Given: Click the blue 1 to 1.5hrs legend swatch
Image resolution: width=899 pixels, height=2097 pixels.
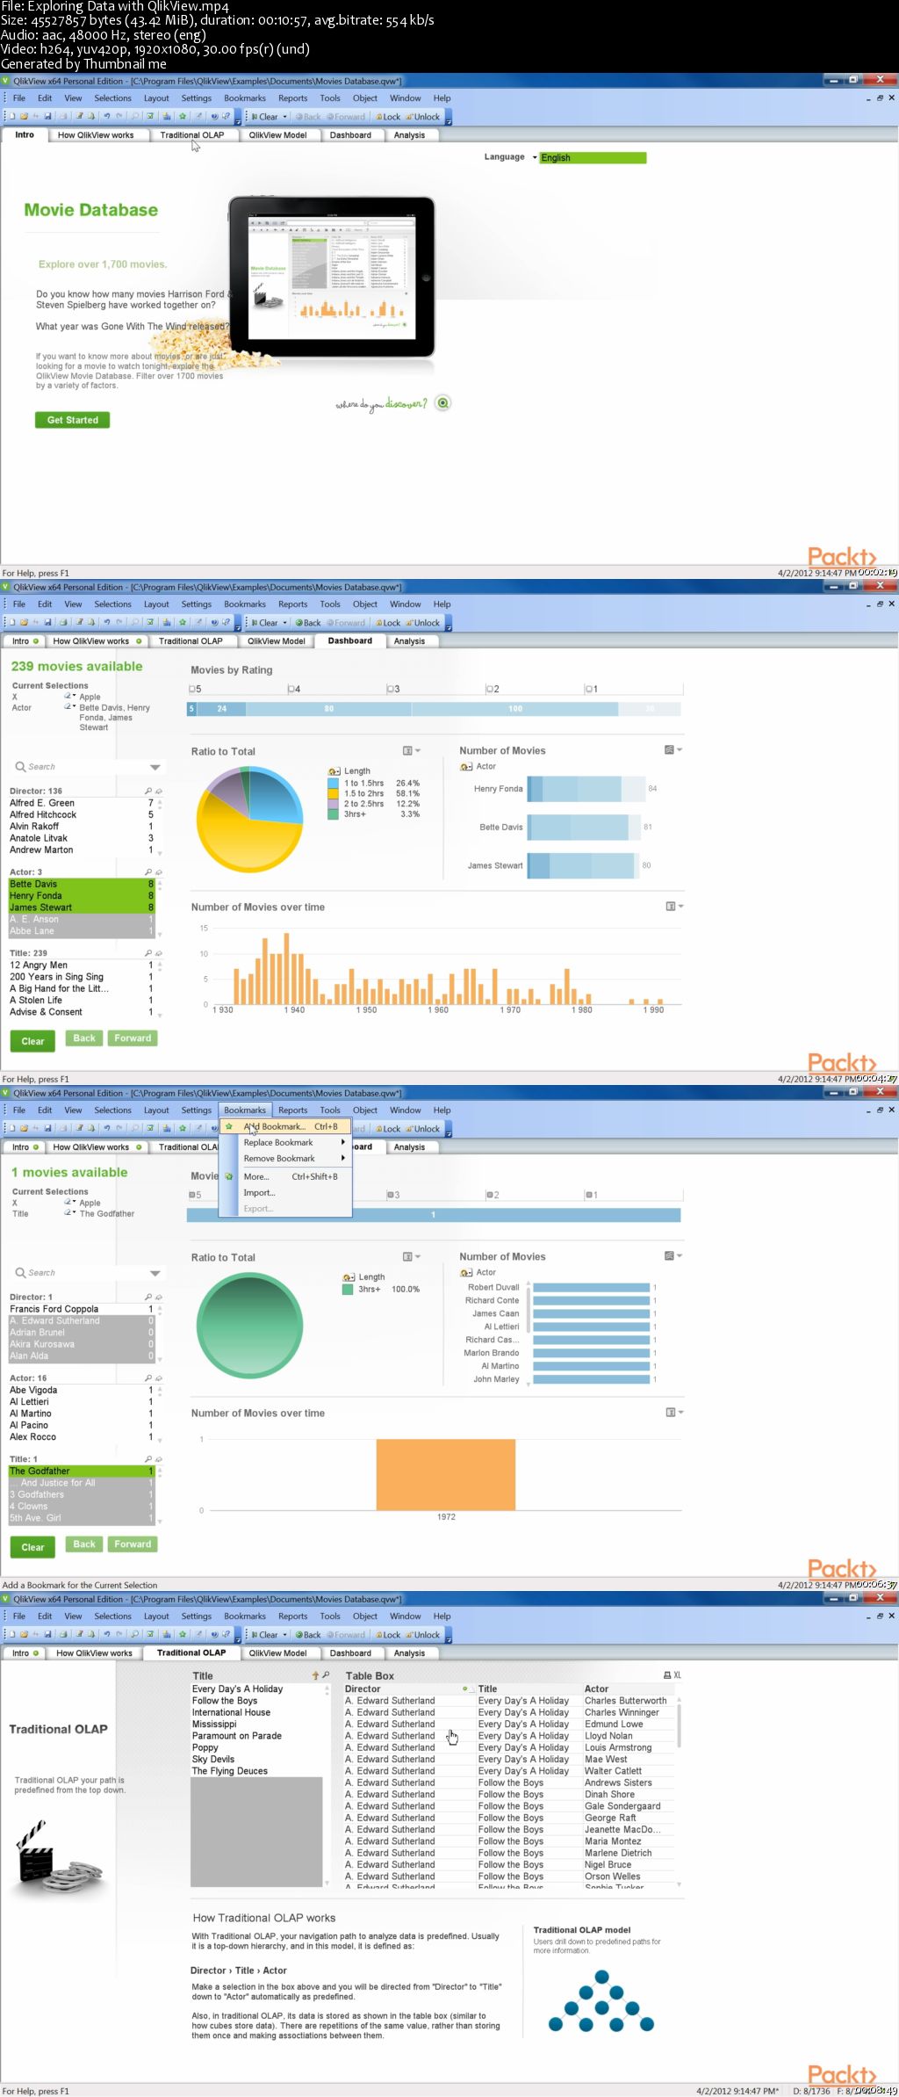Looking at the screenshot, I should 334,784.
